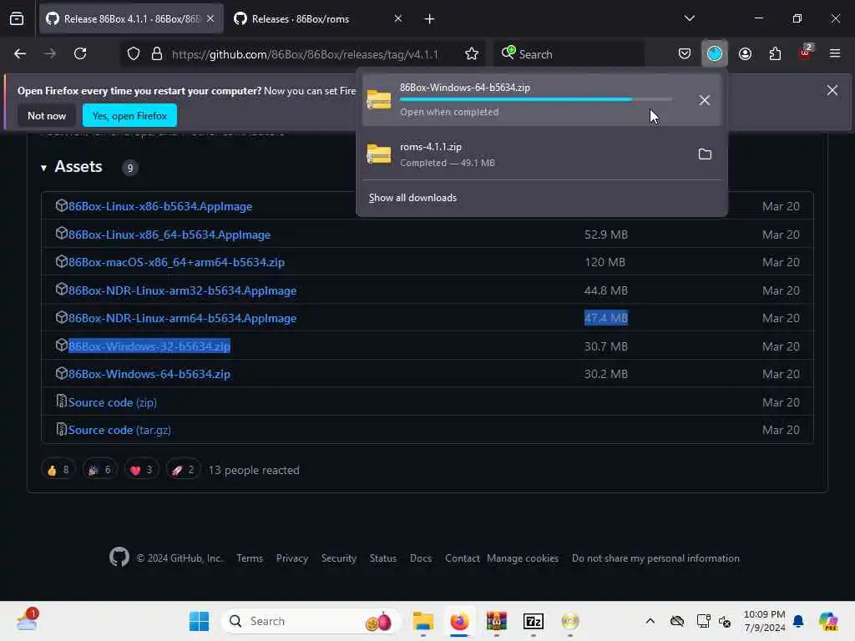Viewport: 855px width, 641px height.
Task: Click the site padlock icon
Action: tap(157, 54)
